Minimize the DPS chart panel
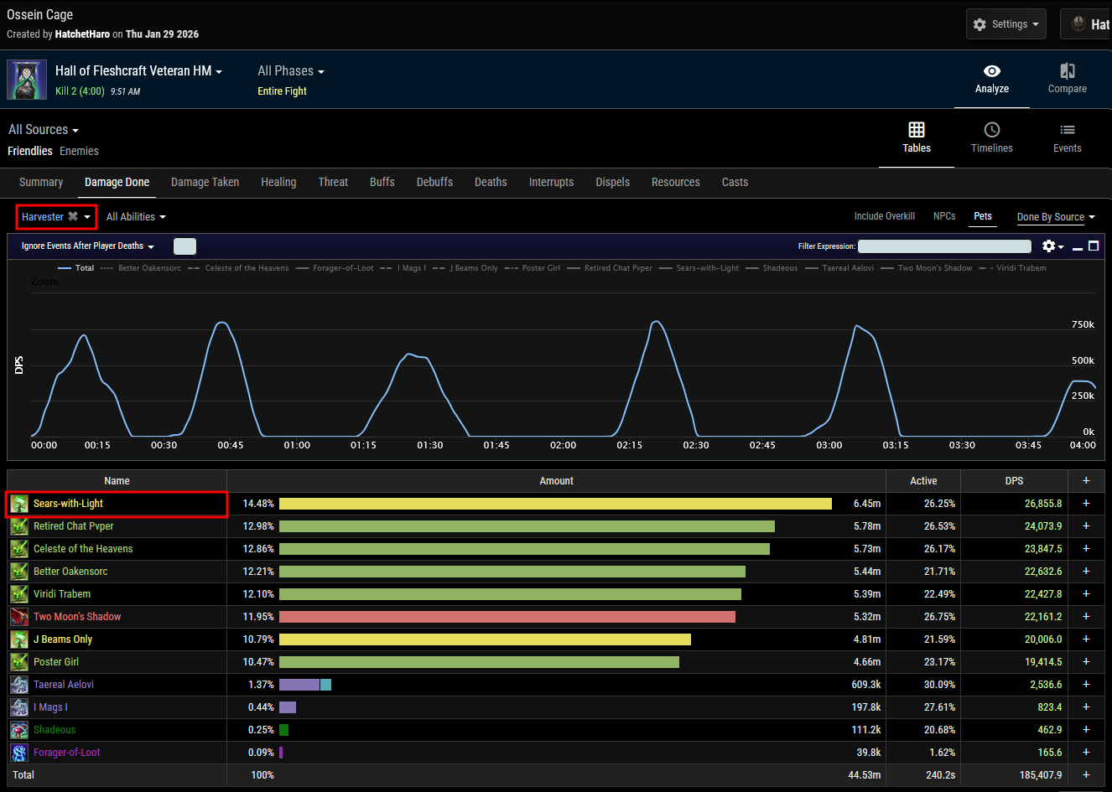1112x792 pixels. [1078, 248]
